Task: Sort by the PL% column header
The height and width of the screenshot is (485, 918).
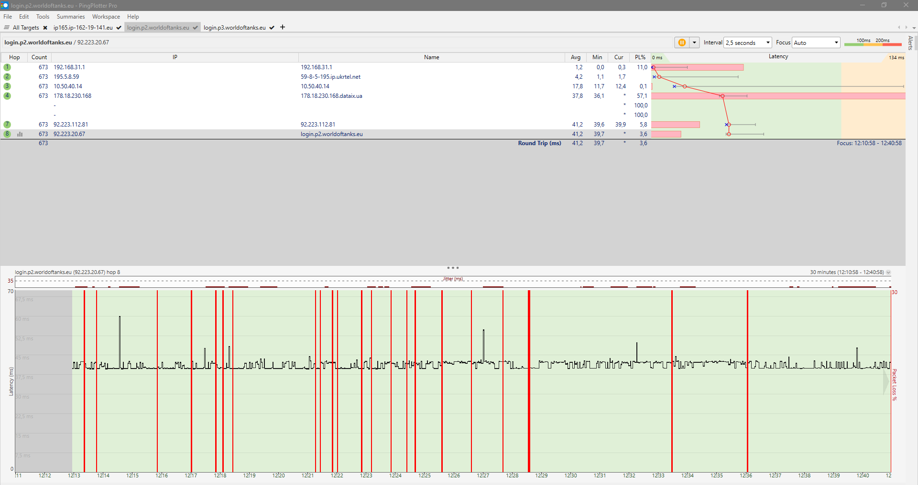Action: tap(640, 57)
